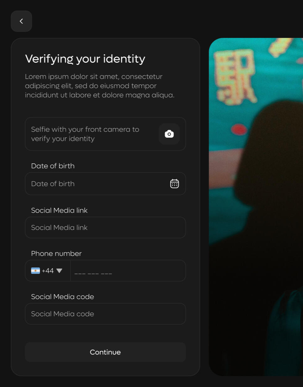Viewport: 303px width, 387px height.
Task: Click the neon sign characters in photo
Action: pyautogui.click(x=234, y=75)
